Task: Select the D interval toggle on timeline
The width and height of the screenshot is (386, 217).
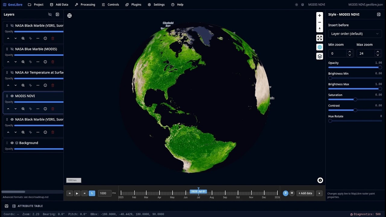Action: click(286, 193)
